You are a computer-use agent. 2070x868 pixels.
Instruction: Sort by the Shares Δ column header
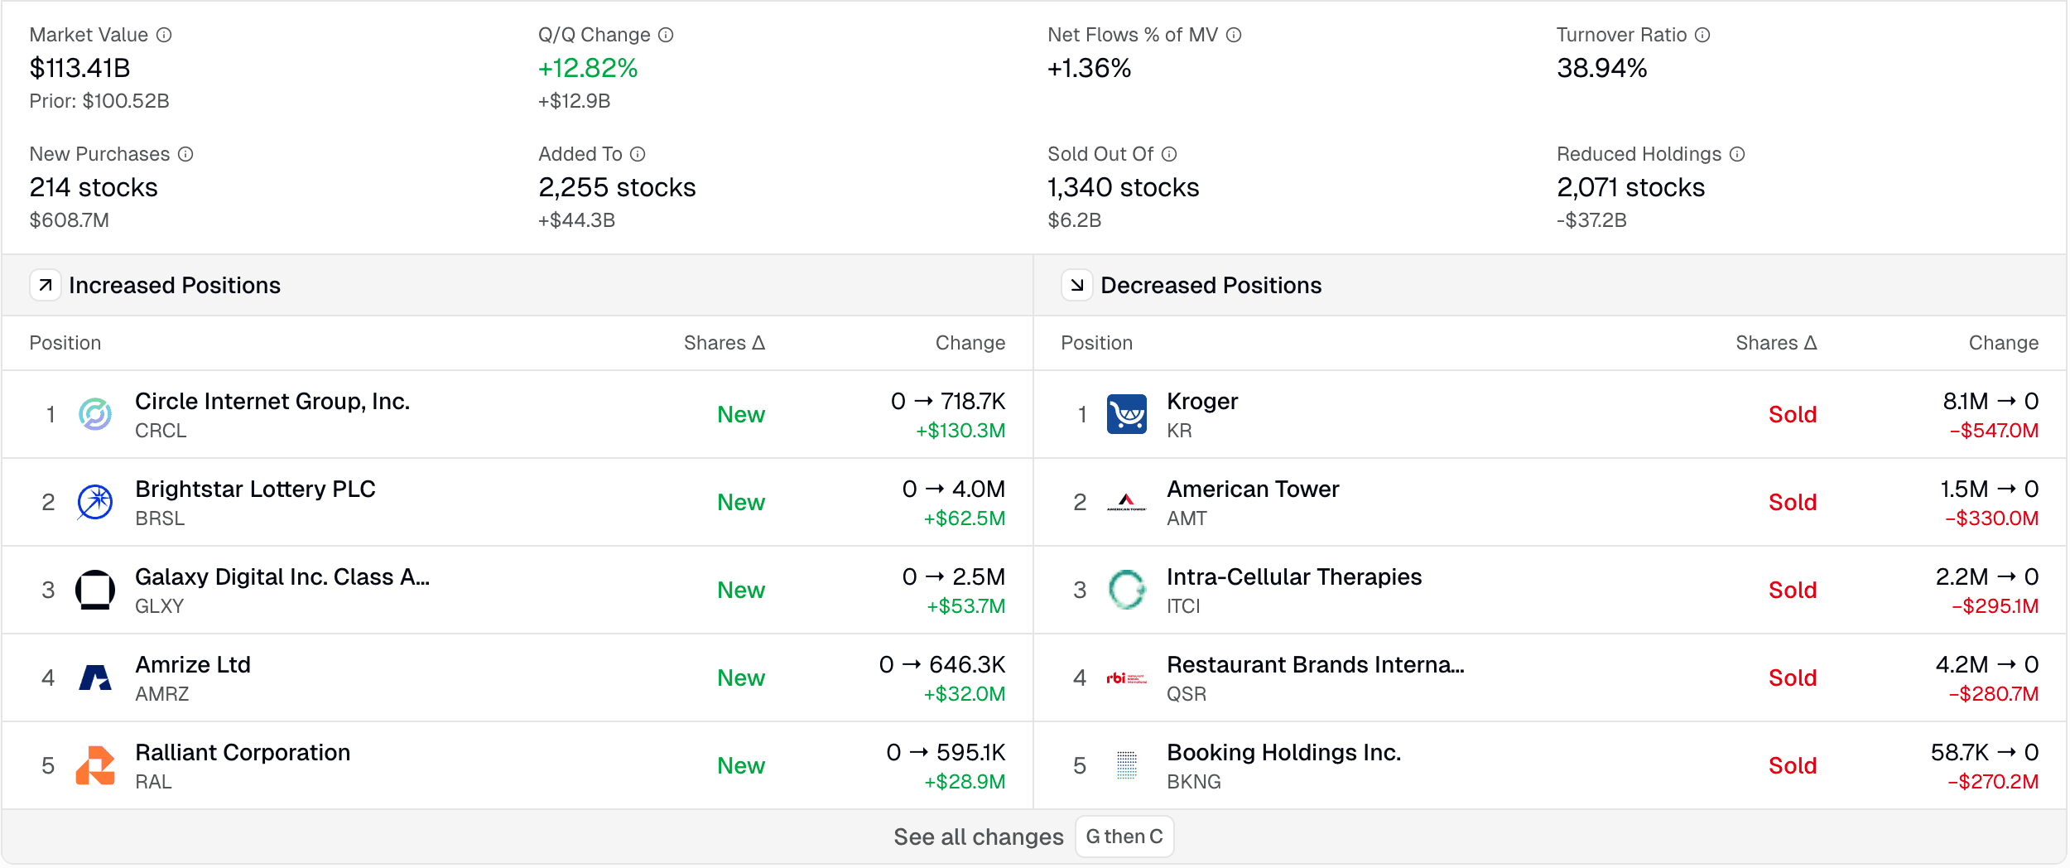click(x=724, y=342)
